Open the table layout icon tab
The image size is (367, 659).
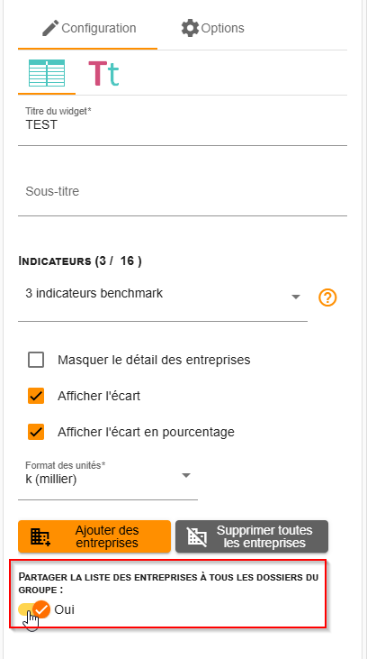point(47,73)
